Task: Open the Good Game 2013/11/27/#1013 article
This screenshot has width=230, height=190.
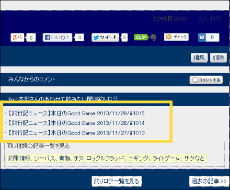Action: 76,133
